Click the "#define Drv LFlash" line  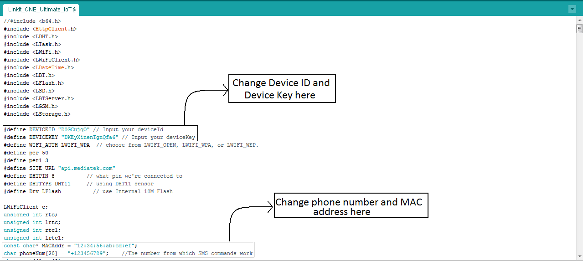point(32,191)
